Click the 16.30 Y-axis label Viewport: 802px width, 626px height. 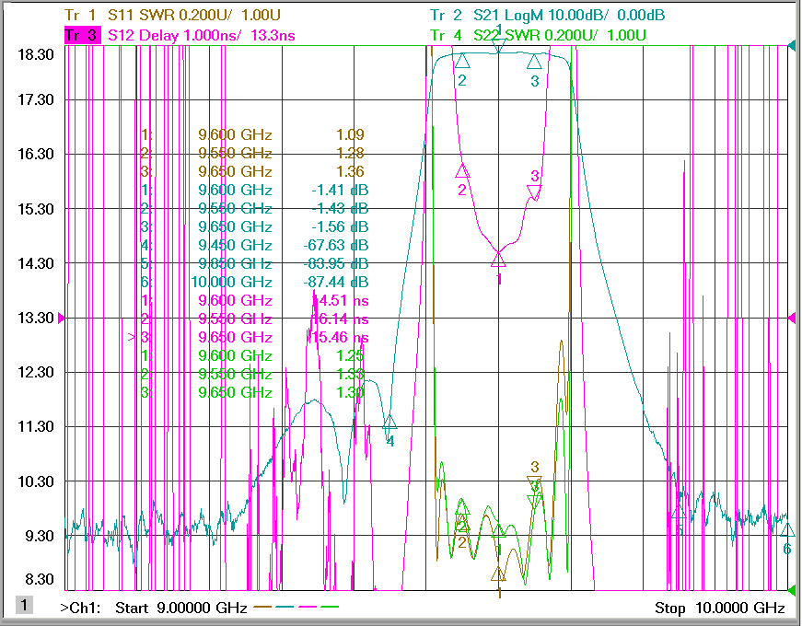click(x=36, y=154)
